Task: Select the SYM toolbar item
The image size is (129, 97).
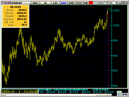Action: point(79,3)
